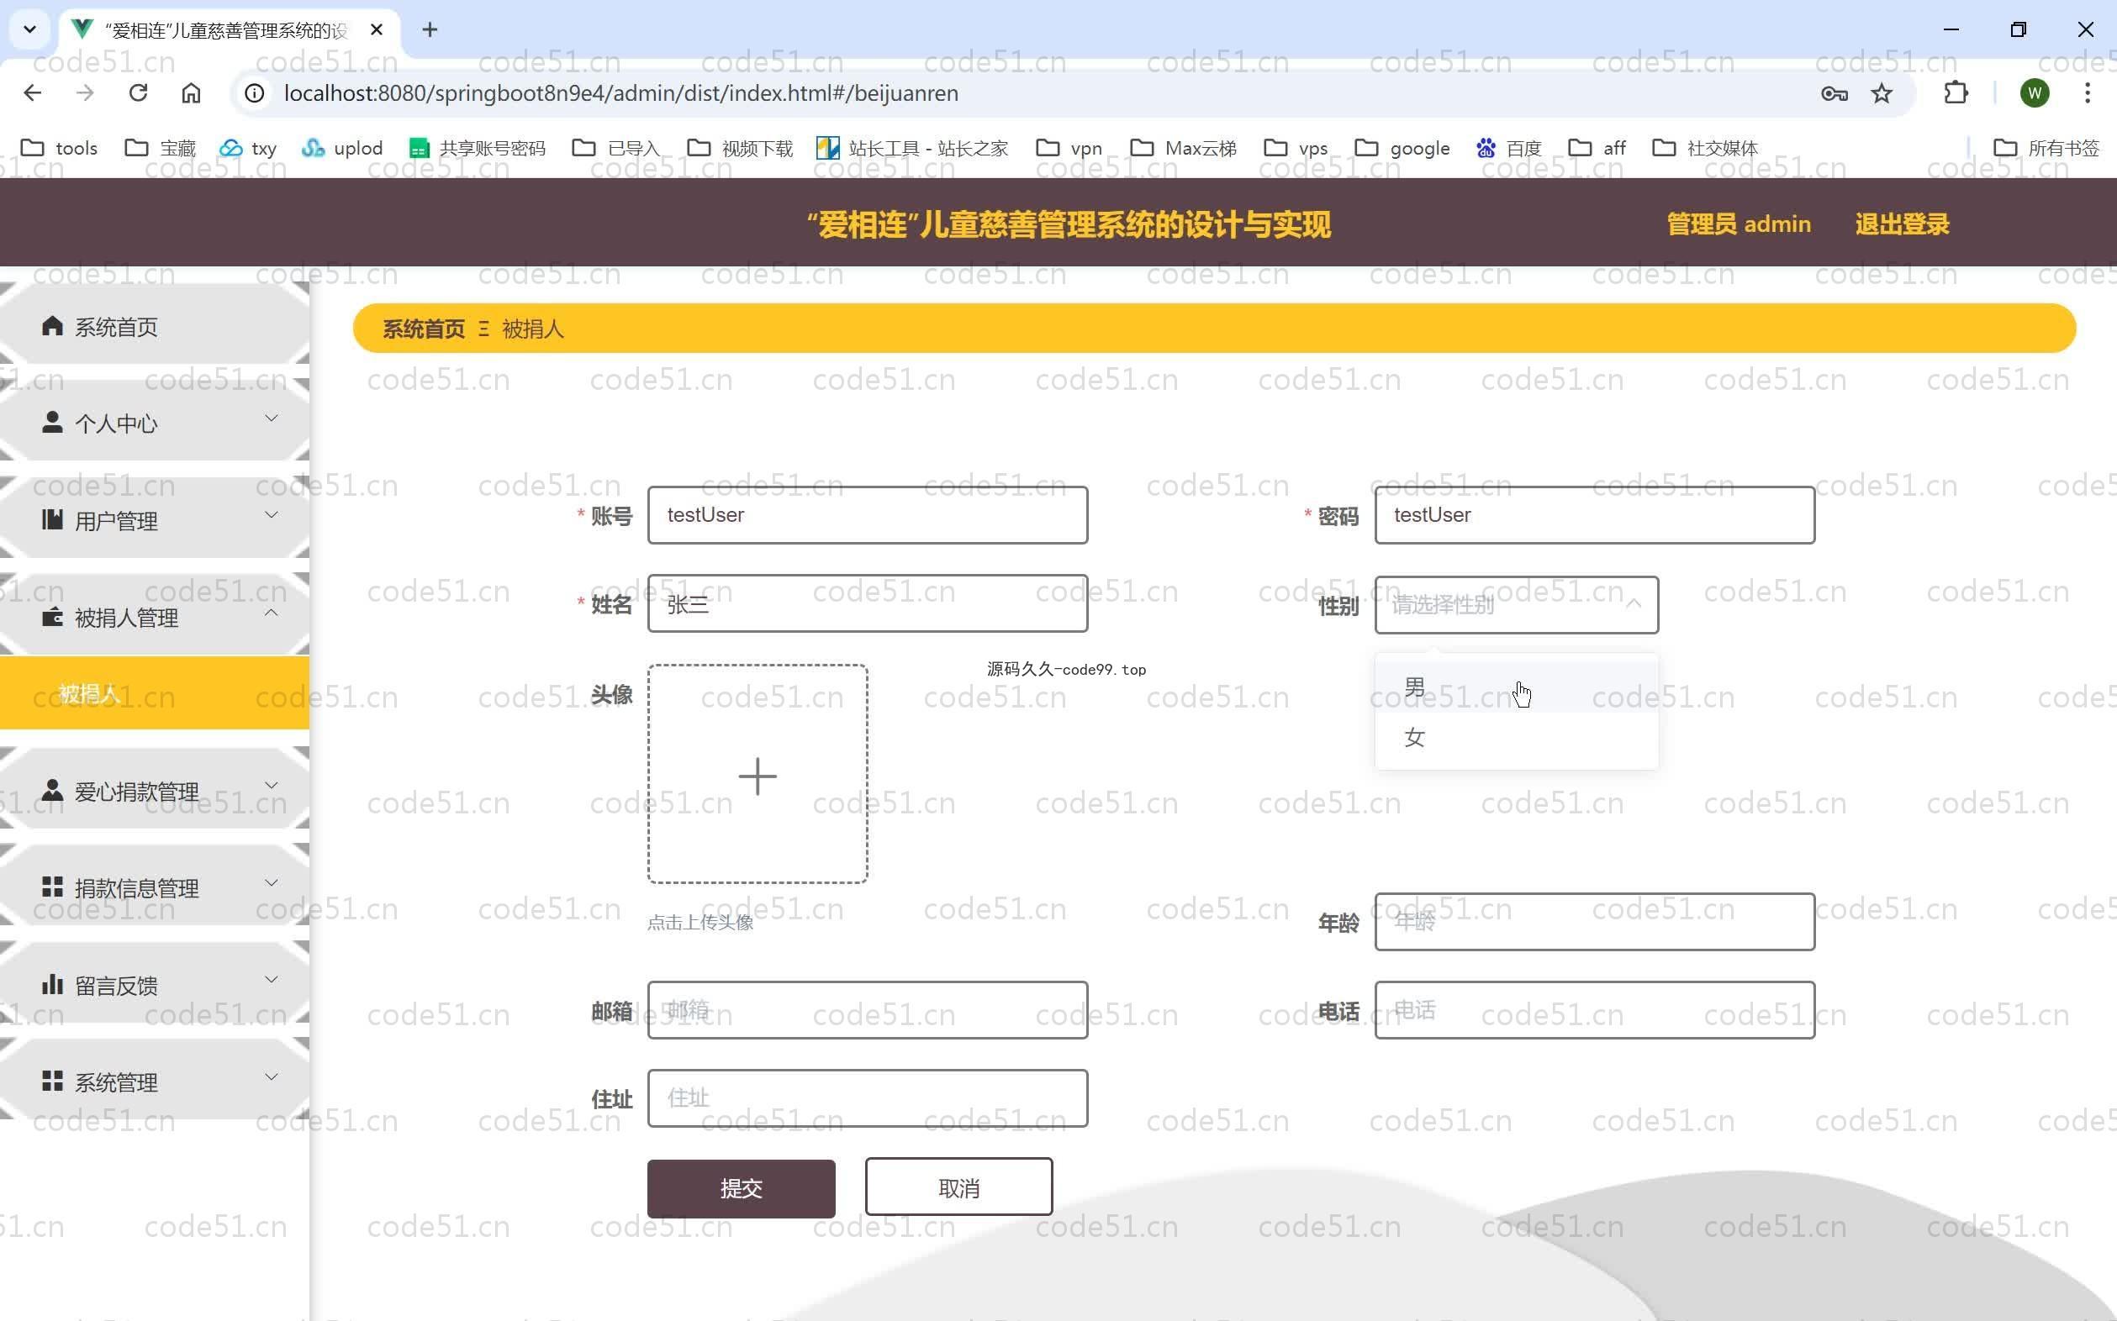Collapse the 被捐人管理 menu chevron

pos(272,613)
